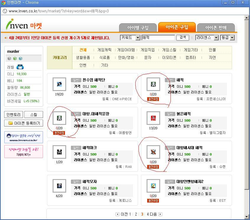
Task: Click the 흰수염 해적단 icon thumbnail
Action: pos(59,85)
